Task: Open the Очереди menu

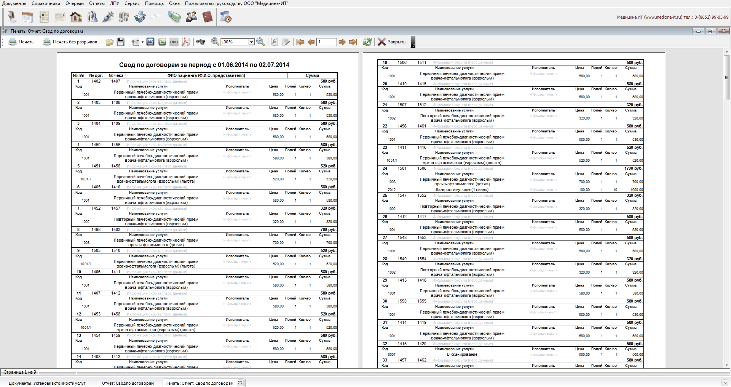Action: [75, 3]
